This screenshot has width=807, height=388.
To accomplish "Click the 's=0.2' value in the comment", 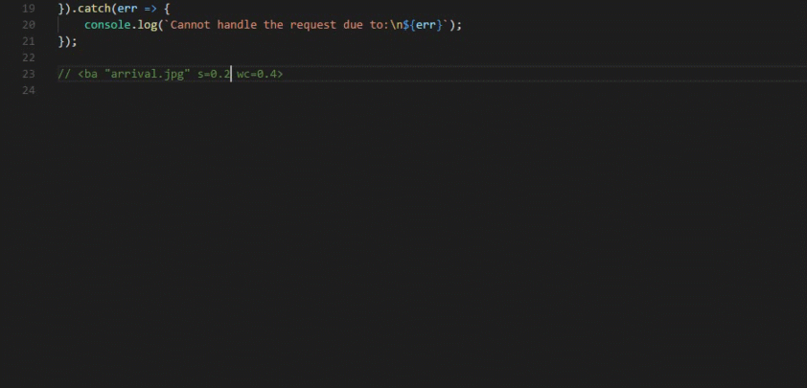I will coord(213,74).
